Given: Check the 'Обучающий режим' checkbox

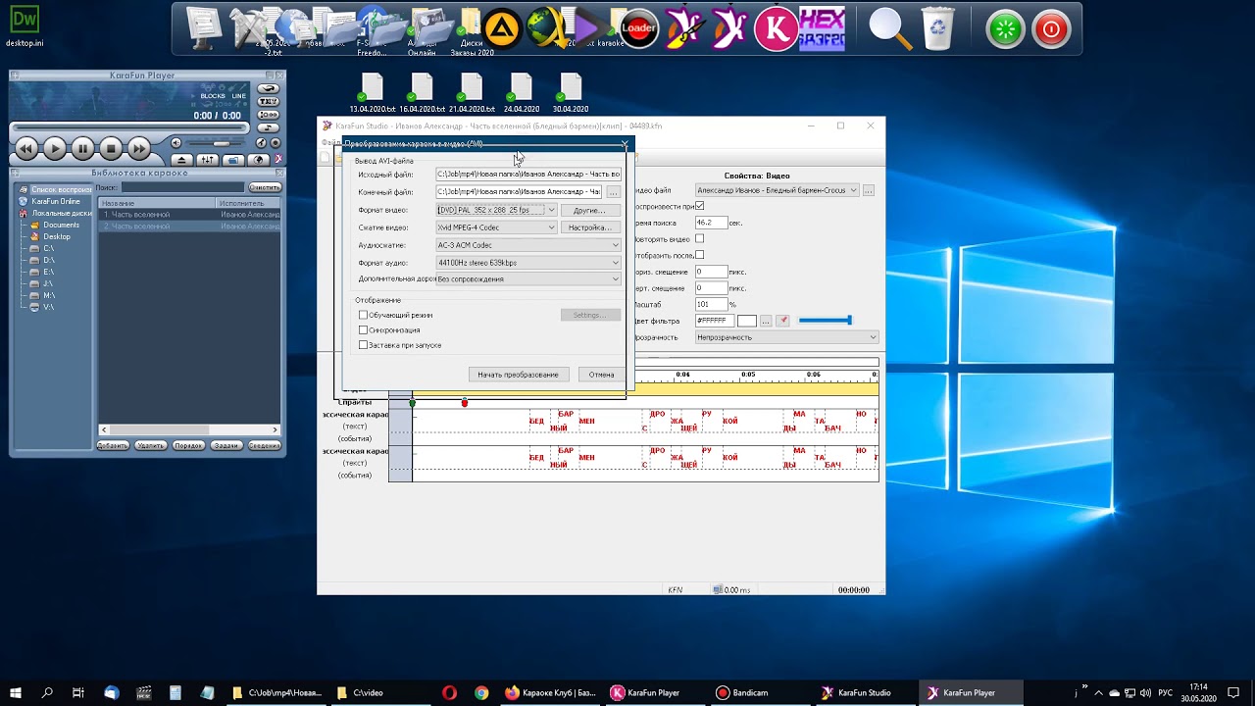Looking at the screenshot, I should coord(364,315).
